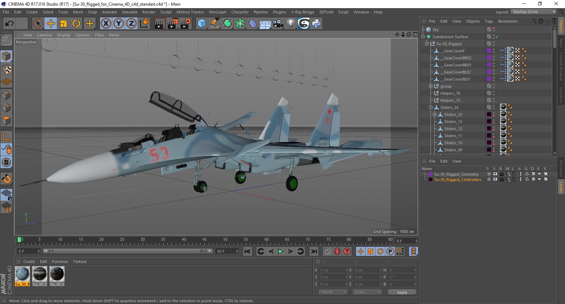Toggle Helpers_76 editor visibility dot
The height and width of the screenshot is (304, 565).
click(x=494, y=92)
